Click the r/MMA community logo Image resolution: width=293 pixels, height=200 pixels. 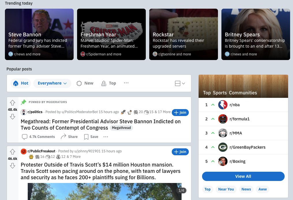(223, 133)
